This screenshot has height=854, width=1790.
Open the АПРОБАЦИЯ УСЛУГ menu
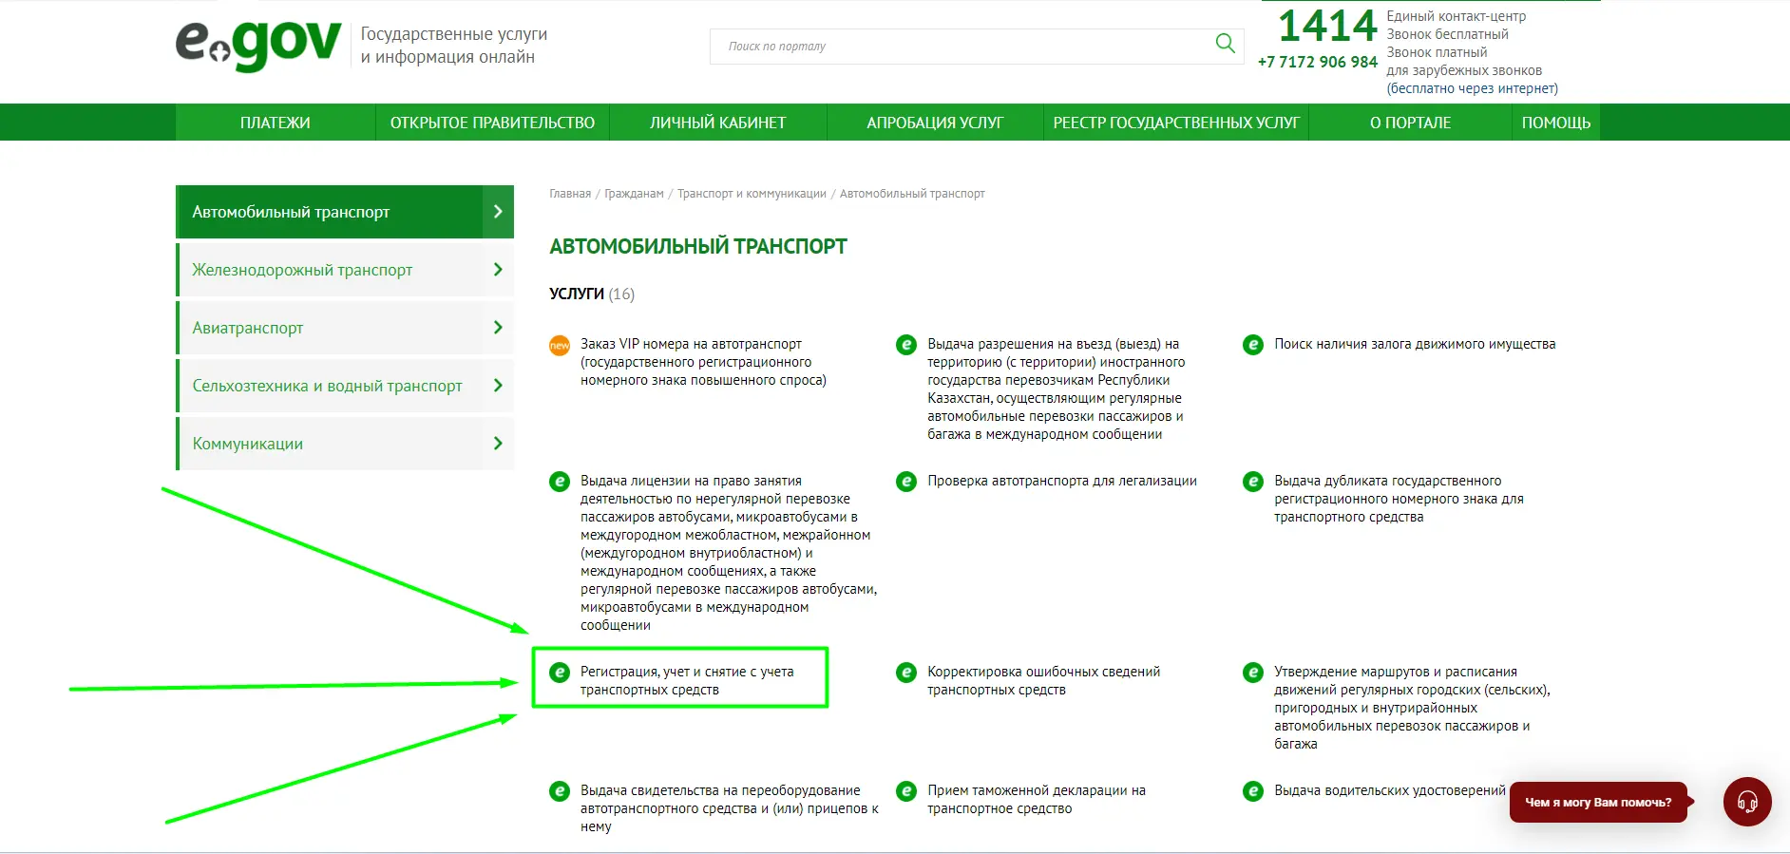[935, 123]
